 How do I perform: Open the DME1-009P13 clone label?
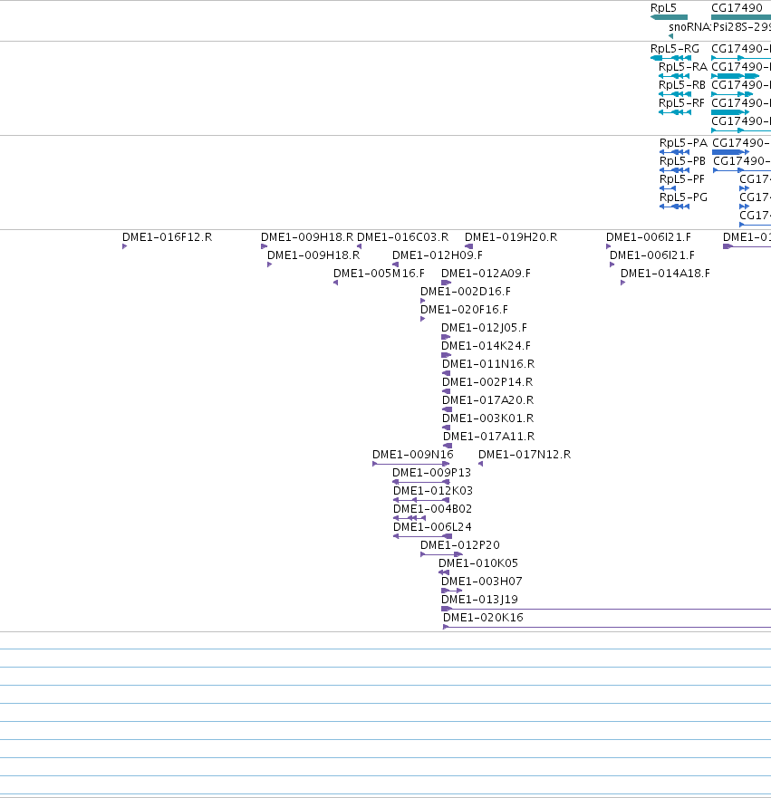431,473
